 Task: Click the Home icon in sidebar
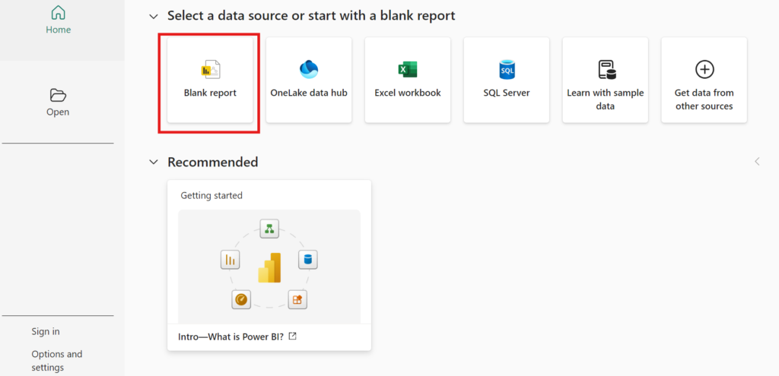58,12
